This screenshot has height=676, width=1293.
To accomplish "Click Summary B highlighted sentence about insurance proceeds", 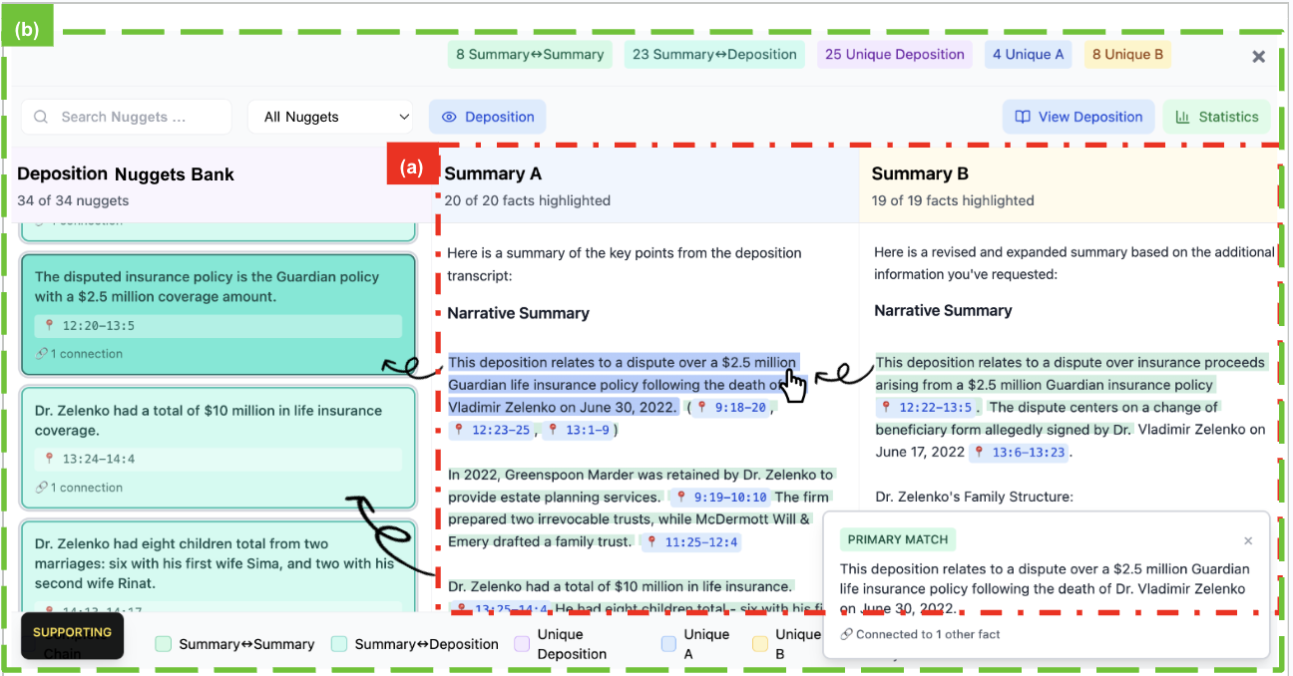I will (x=1070, y=374).
